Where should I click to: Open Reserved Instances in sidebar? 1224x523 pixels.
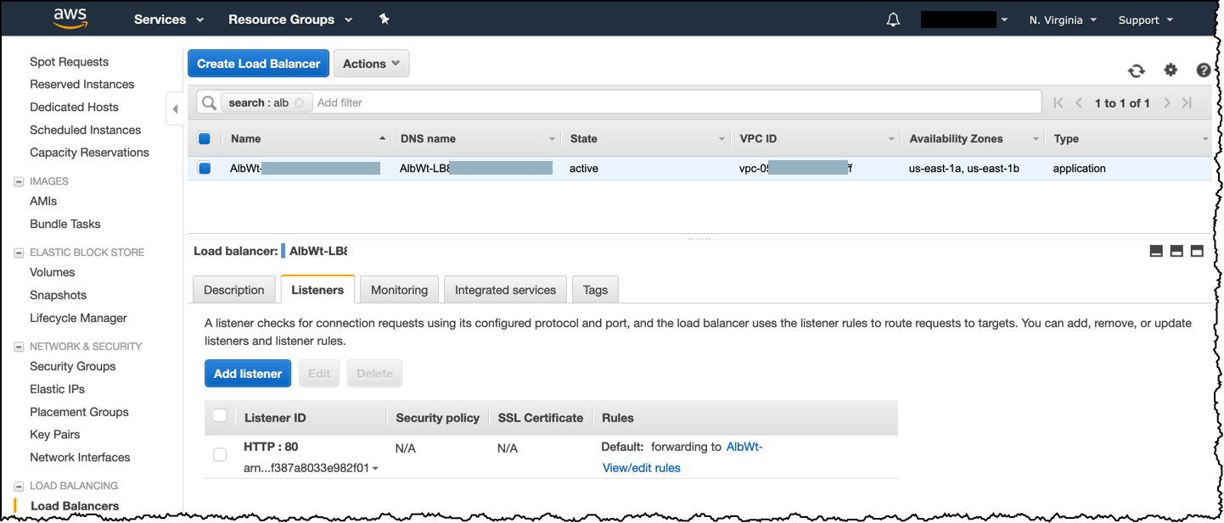point(81,85)
